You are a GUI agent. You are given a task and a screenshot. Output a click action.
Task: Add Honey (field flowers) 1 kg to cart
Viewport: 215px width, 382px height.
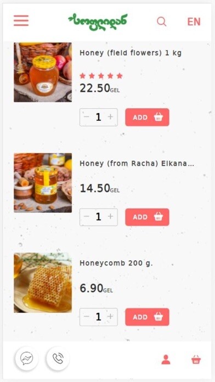(147, 117)
